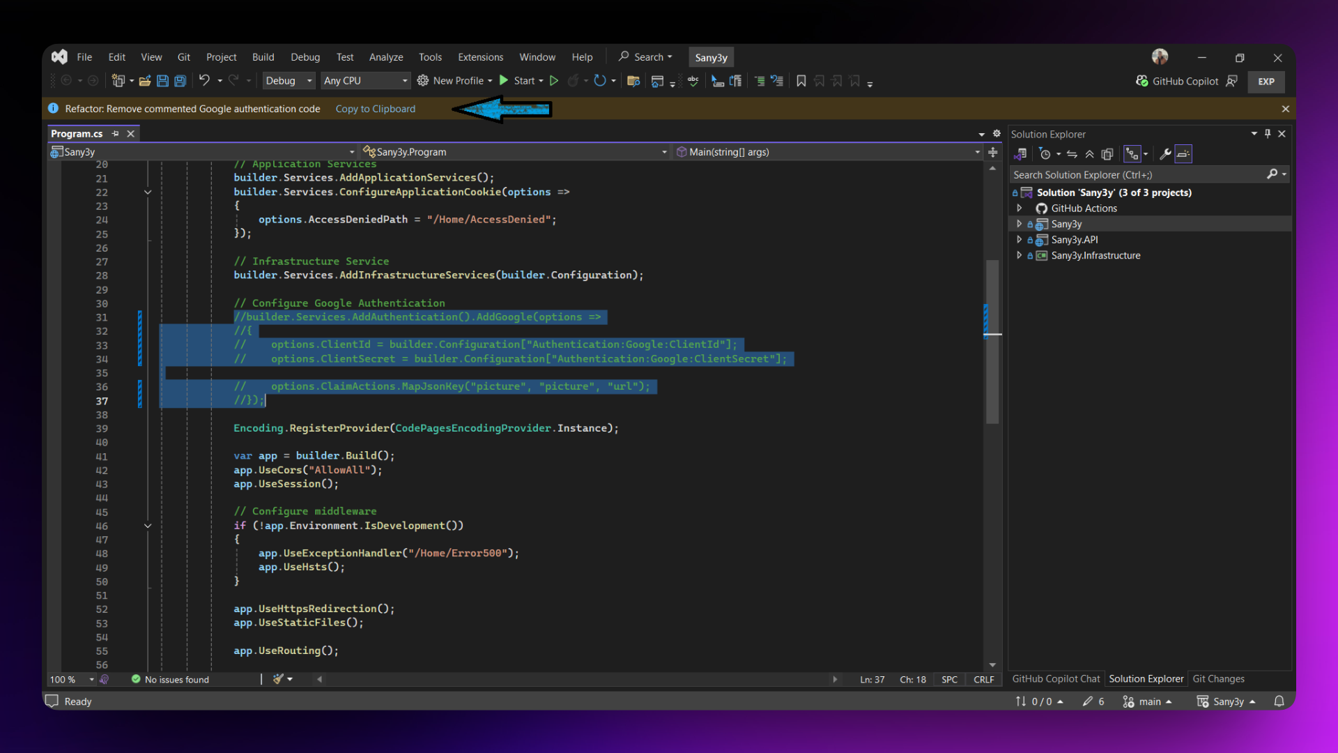Click the Save All toolbar icon

tap(180, 81)
